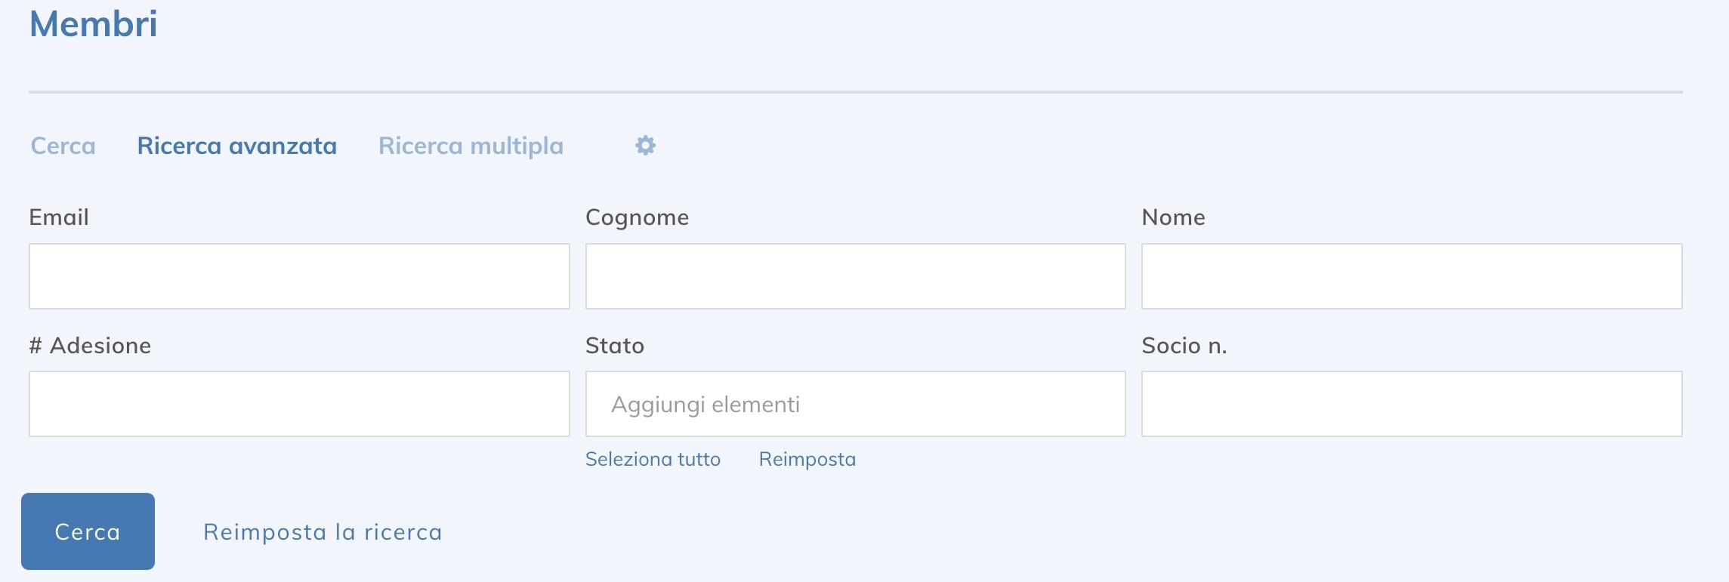Click Reimposta la ricerca to reset search
This screenshot has height=582, width=1729.
[x=322, y=531]
